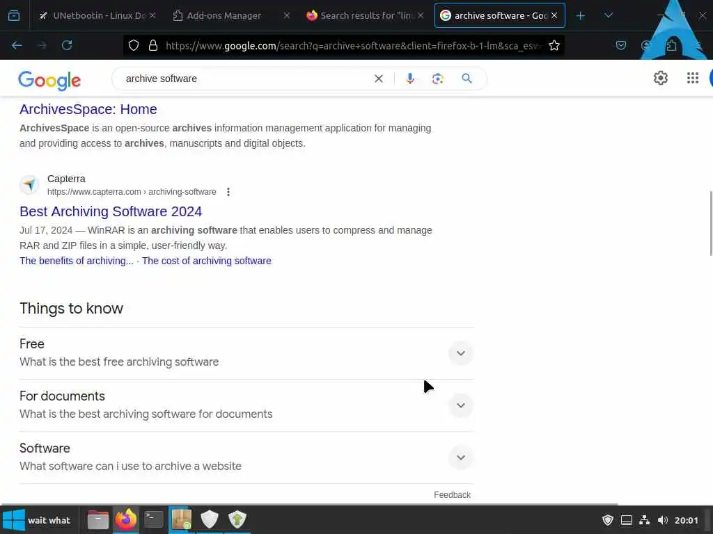This screenshot has height=534, width=713.
Task: Submit search with the magnifier icon
Action: [x=467, y=79]
